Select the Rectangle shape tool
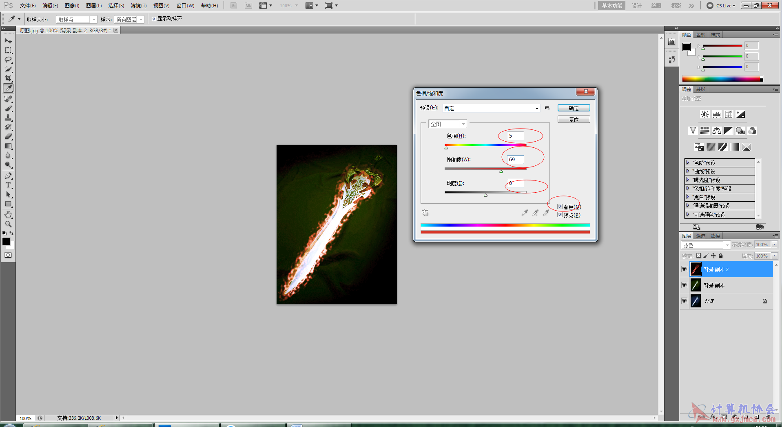Screen dimensions: 782x427 pyautogui.click(x=8, y=204)
